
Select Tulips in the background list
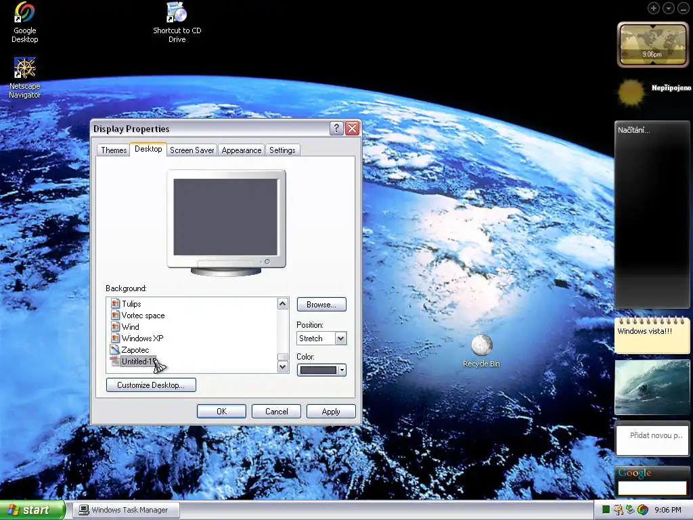[131, 304]
